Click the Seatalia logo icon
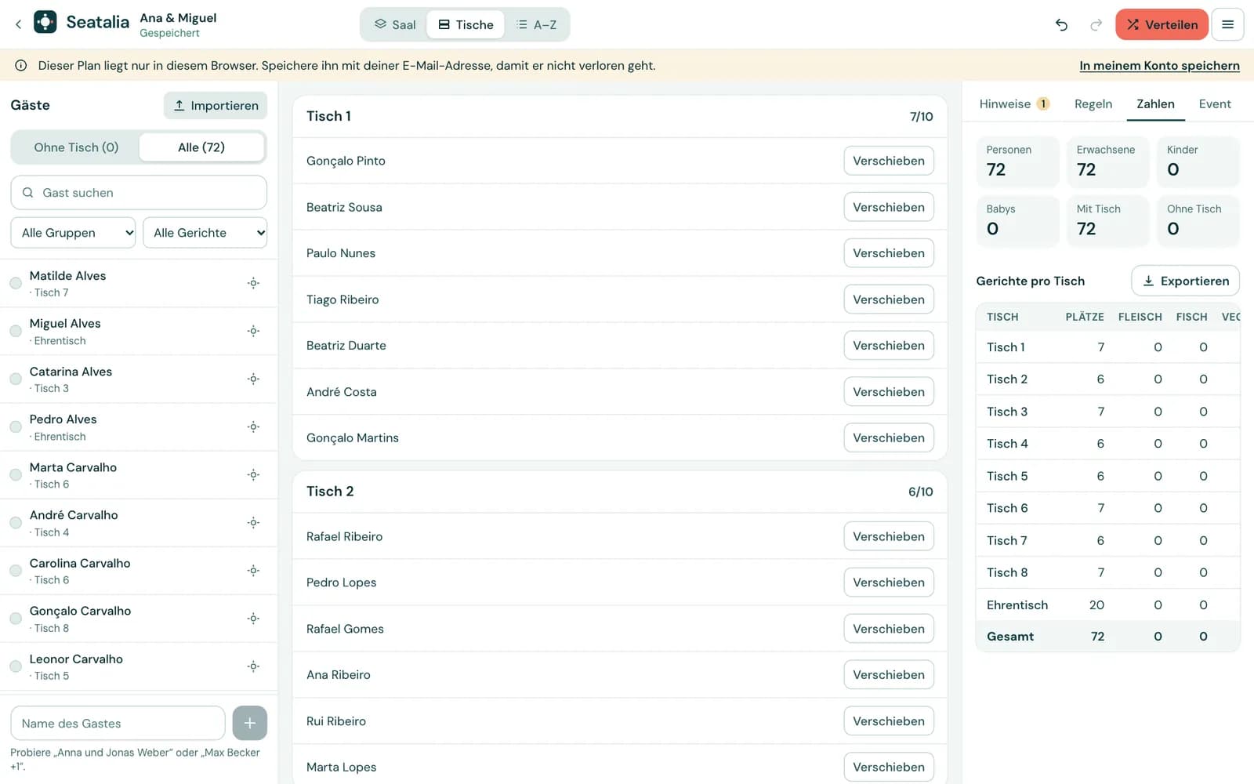The width and height of the screenshot is (1254, 784). pyautogui.click(x=45, y=22)
